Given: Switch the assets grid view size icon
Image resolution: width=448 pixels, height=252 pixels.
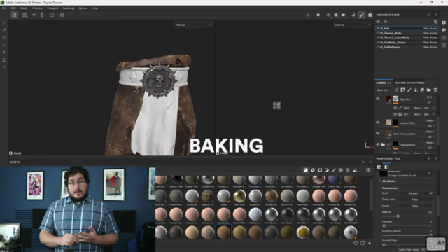Looking at the screenshot, I should pyautogui.click(x=368, y=170).
